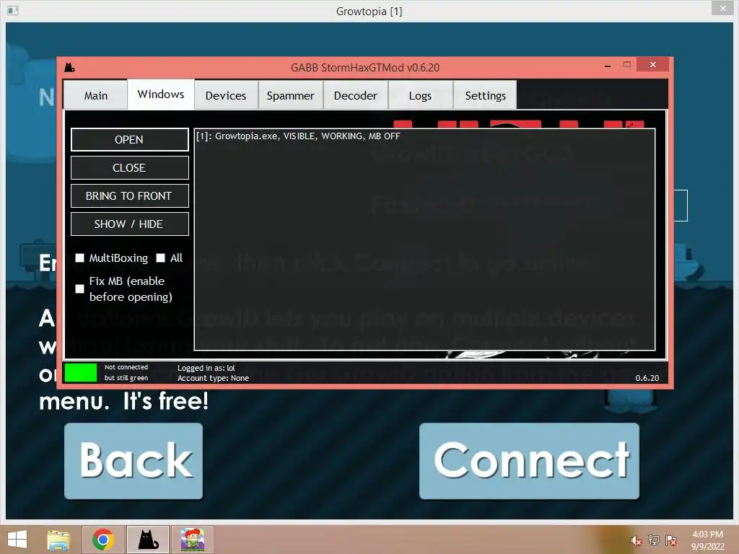Switch to the Main tab
This screenshot has height=554, width=739.
pos(96,95)
